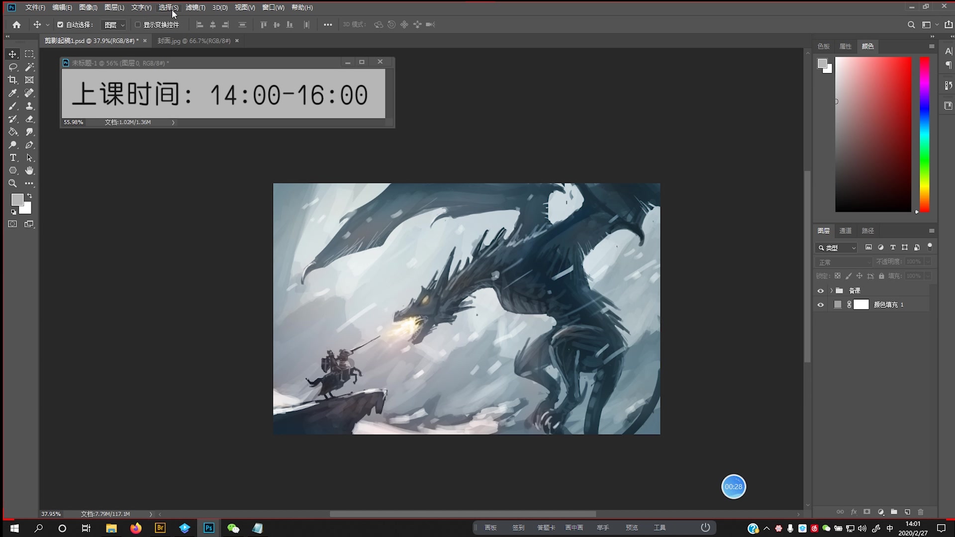Click 工具 in the bottom classroom toolbar
Viewport: 955px width, 537px height.
660,528
